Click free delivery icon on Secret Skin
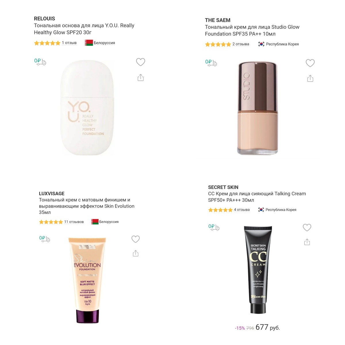This screenshot has height=345, width=345. coord(214,227)
